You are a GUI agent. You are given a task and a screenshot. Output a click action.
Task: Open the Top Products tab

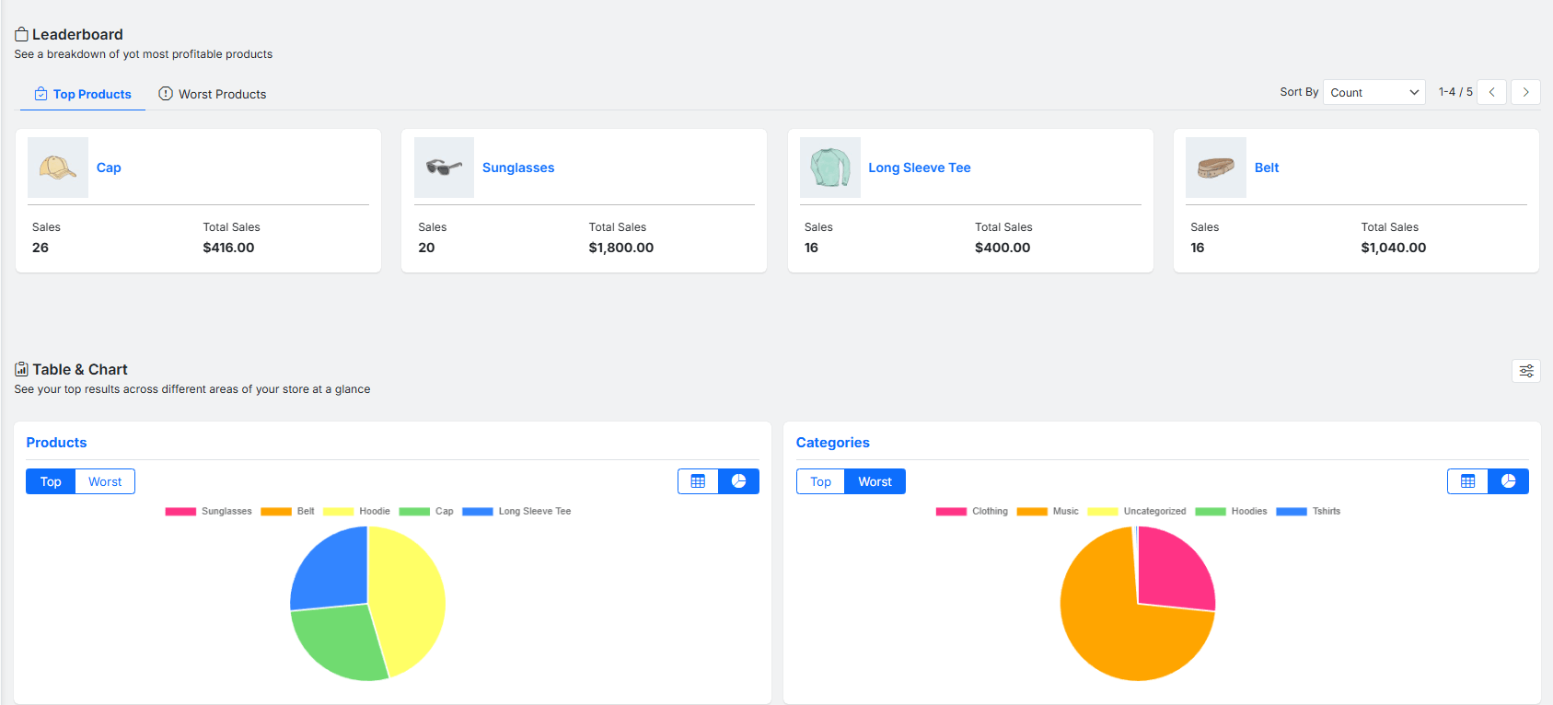click(83, 94)
